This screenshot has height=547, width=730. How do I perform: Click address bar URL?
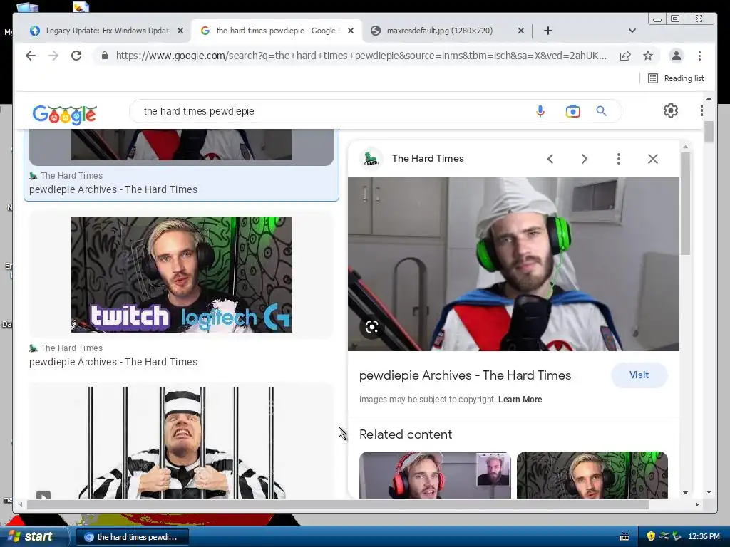tap(361, 56)
